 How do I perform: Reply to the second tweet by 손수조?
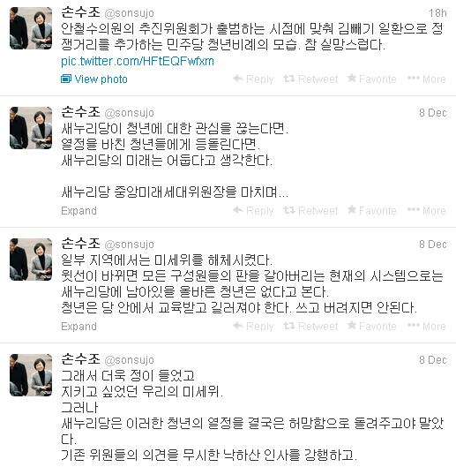pyautogui.click(x=253, y=210)
